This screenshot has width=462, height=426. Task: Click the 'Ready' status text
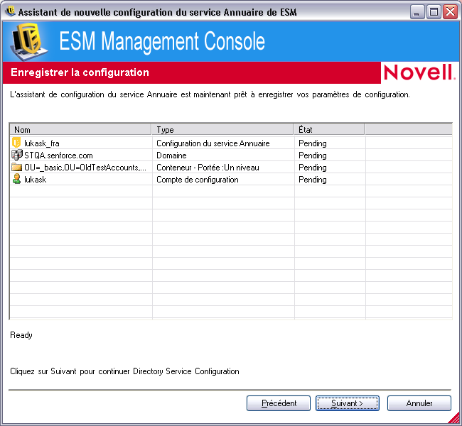21,335
